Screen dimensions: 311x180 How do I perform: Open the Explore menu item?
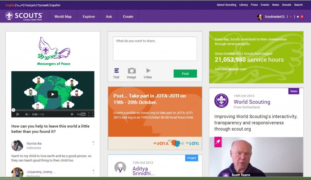(x=89, y=17)
